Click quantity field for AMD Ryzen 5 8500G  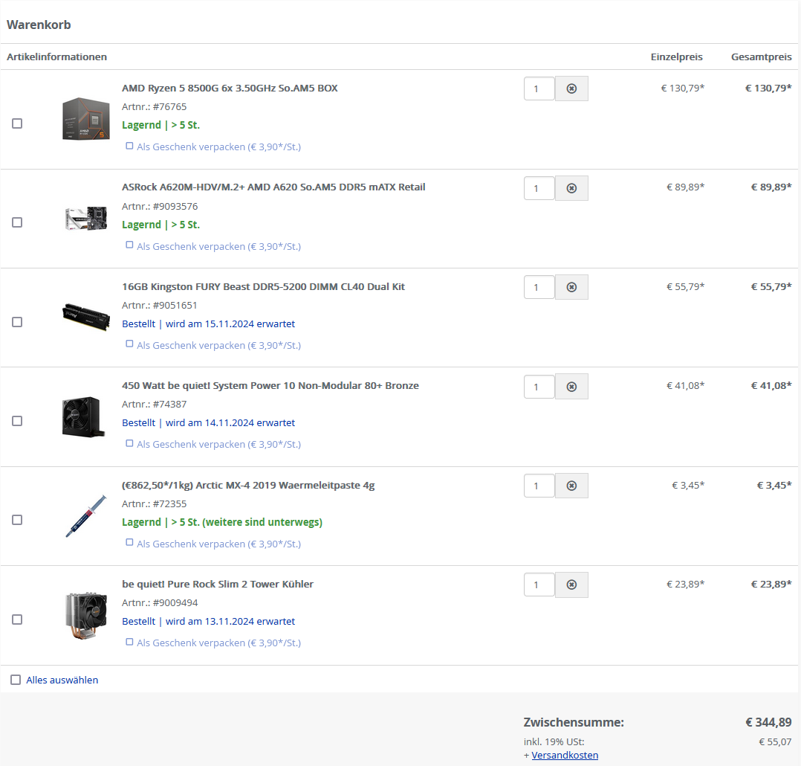[539, 88]
